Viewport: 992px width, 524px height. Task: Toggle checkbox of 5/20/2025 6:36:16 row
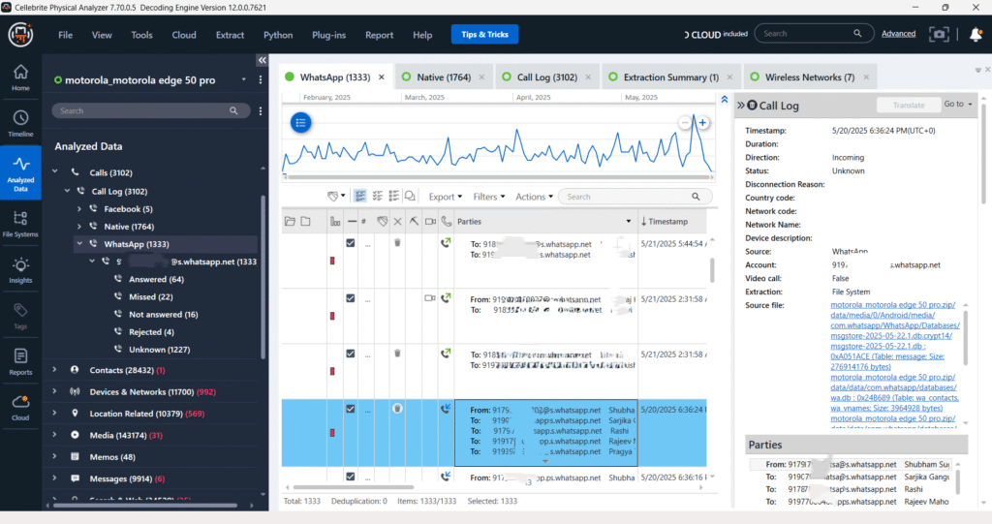351,477
